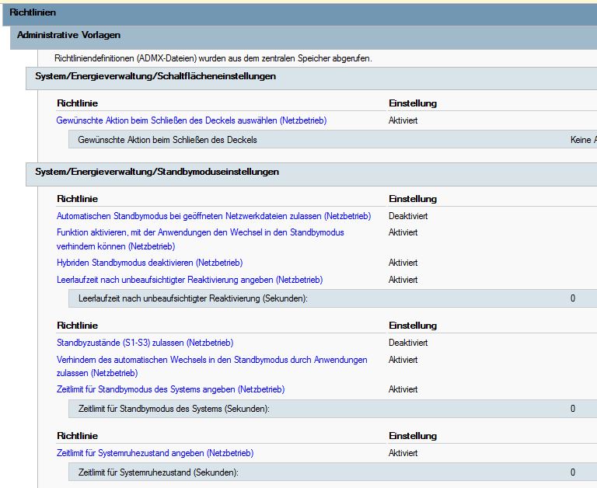Open policy Gewünschte Aktion beim Schließen des Deckels auswählen
Image resolution: width=597 pixels, height=488 pixels.
point(191,120)
